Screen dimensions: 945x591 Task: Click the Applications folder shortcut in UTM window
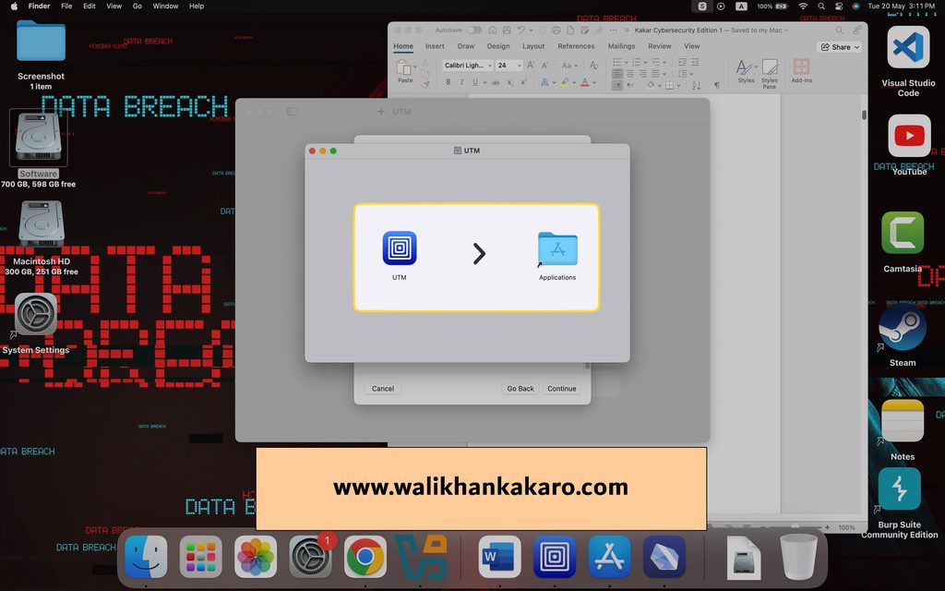(557, 248)
